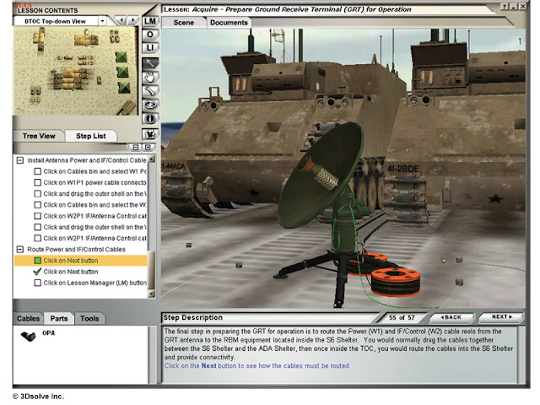Activate the eye view tool

[x=150, y=105]
